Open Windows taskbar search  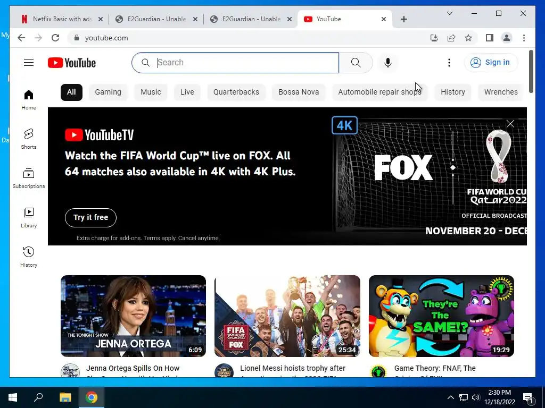click(38, 397)
